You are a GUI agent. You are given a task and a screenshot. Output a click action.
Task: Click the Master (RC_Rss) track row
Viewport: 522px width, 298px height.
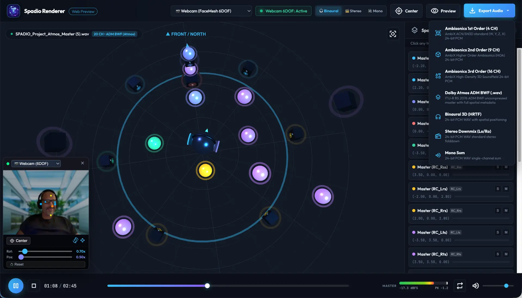tap(461, 170)
